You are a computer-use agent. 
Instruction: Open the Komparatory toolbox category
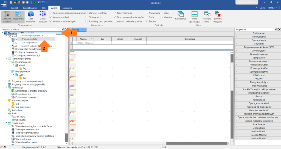point(259,58)
